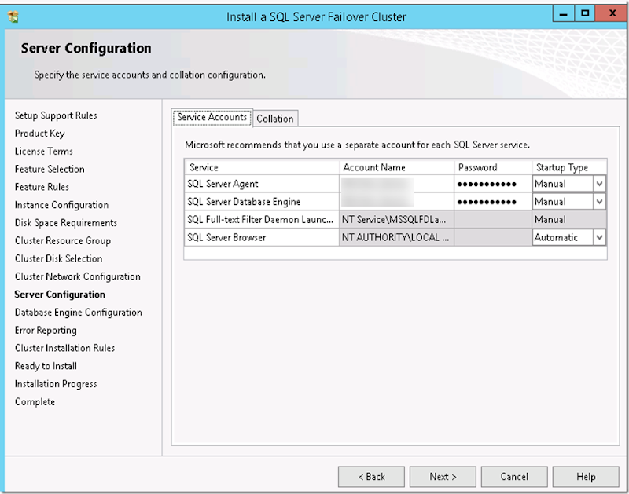Viewport: 629px width, 494px height.
Task: Maximize the installer window
Action: tap(585, 13)
